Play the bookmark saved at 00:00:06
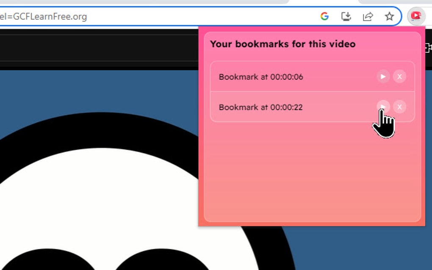The width and height of the screenshot is (432, 270). [x=383, y=77]
